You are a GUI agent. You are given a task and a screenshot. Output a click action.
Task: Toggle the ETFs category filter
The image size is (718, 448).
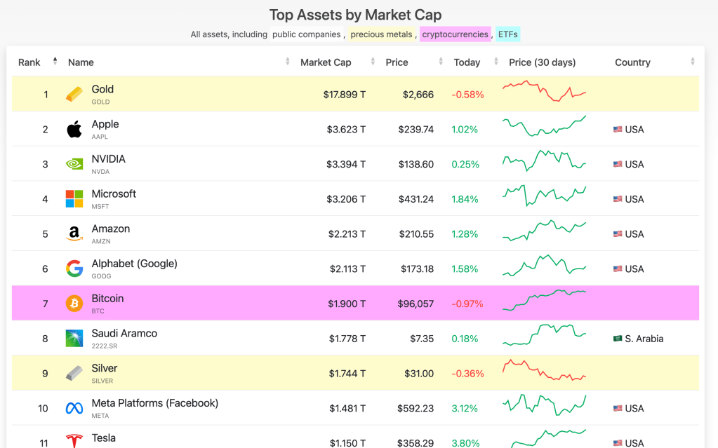pos(507,34)
